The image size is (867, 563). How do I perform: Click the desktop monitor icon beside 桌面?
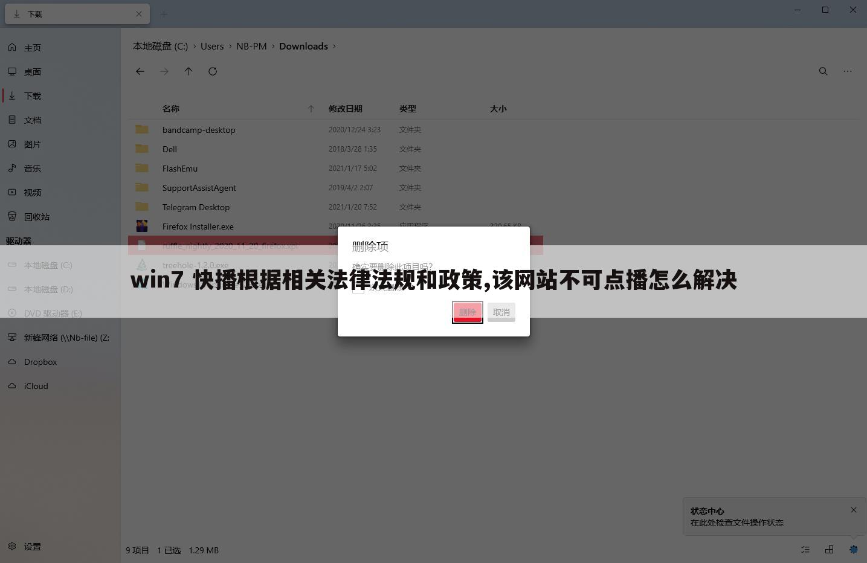[x=12, y=71]
